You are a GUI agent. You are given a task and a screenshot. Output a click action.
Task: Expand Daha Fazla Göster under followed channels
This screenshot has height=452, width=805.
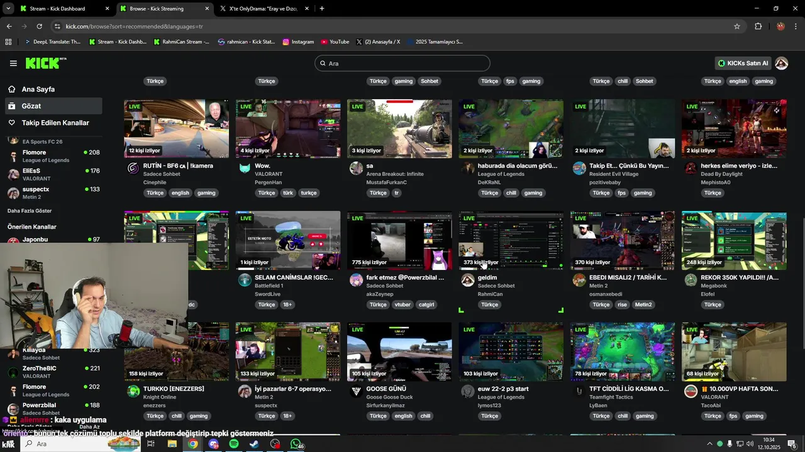(30, 211)
